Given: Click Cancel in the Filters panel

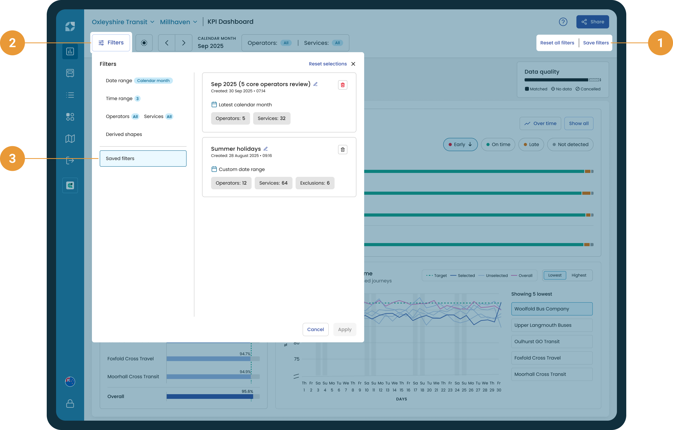Looking at the screenshot, I should [315, 329].
